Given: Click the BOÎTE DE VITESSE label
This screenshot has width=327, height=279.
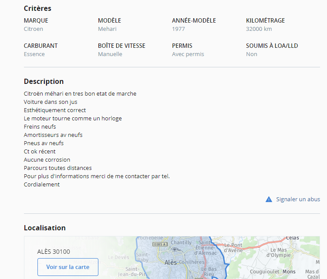Looking at the screenshot, I should [121, 46].
